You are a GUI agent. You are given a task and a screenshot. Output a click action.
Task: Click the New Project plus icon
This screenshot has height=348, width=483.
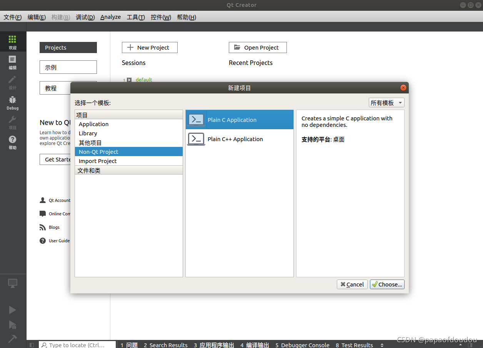point(130,47)
